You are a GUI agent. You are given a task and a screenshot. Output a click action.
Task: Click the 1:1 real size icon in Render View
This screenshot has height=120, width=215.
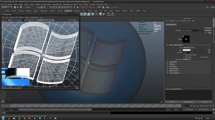[x=29, y=20]
